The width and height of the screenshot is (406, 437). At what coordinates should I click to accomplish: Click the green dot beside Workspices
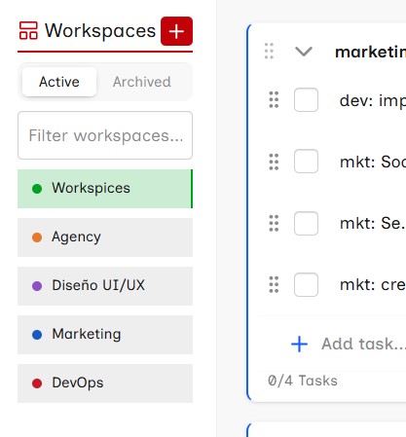[x=37, y=189]
